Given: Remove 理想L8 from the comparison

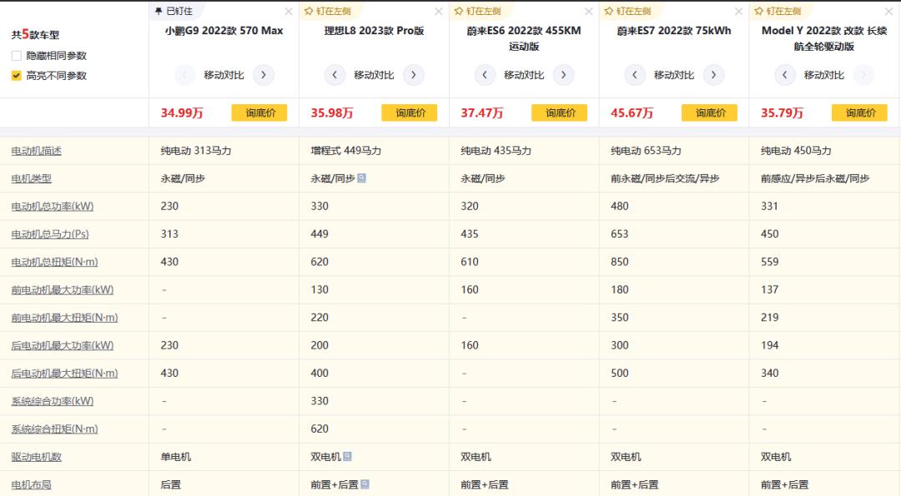Looking at the screenshot, I should (x=439, y=12).
